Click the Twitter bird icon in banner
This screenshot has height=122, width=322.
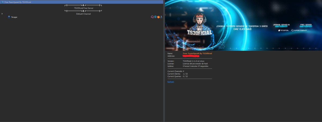pyautogui.click(x=279, y=30)
